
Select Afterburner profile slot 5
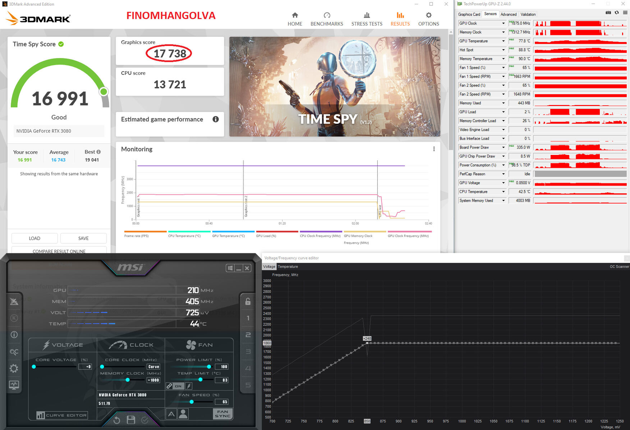click(248, 385)
